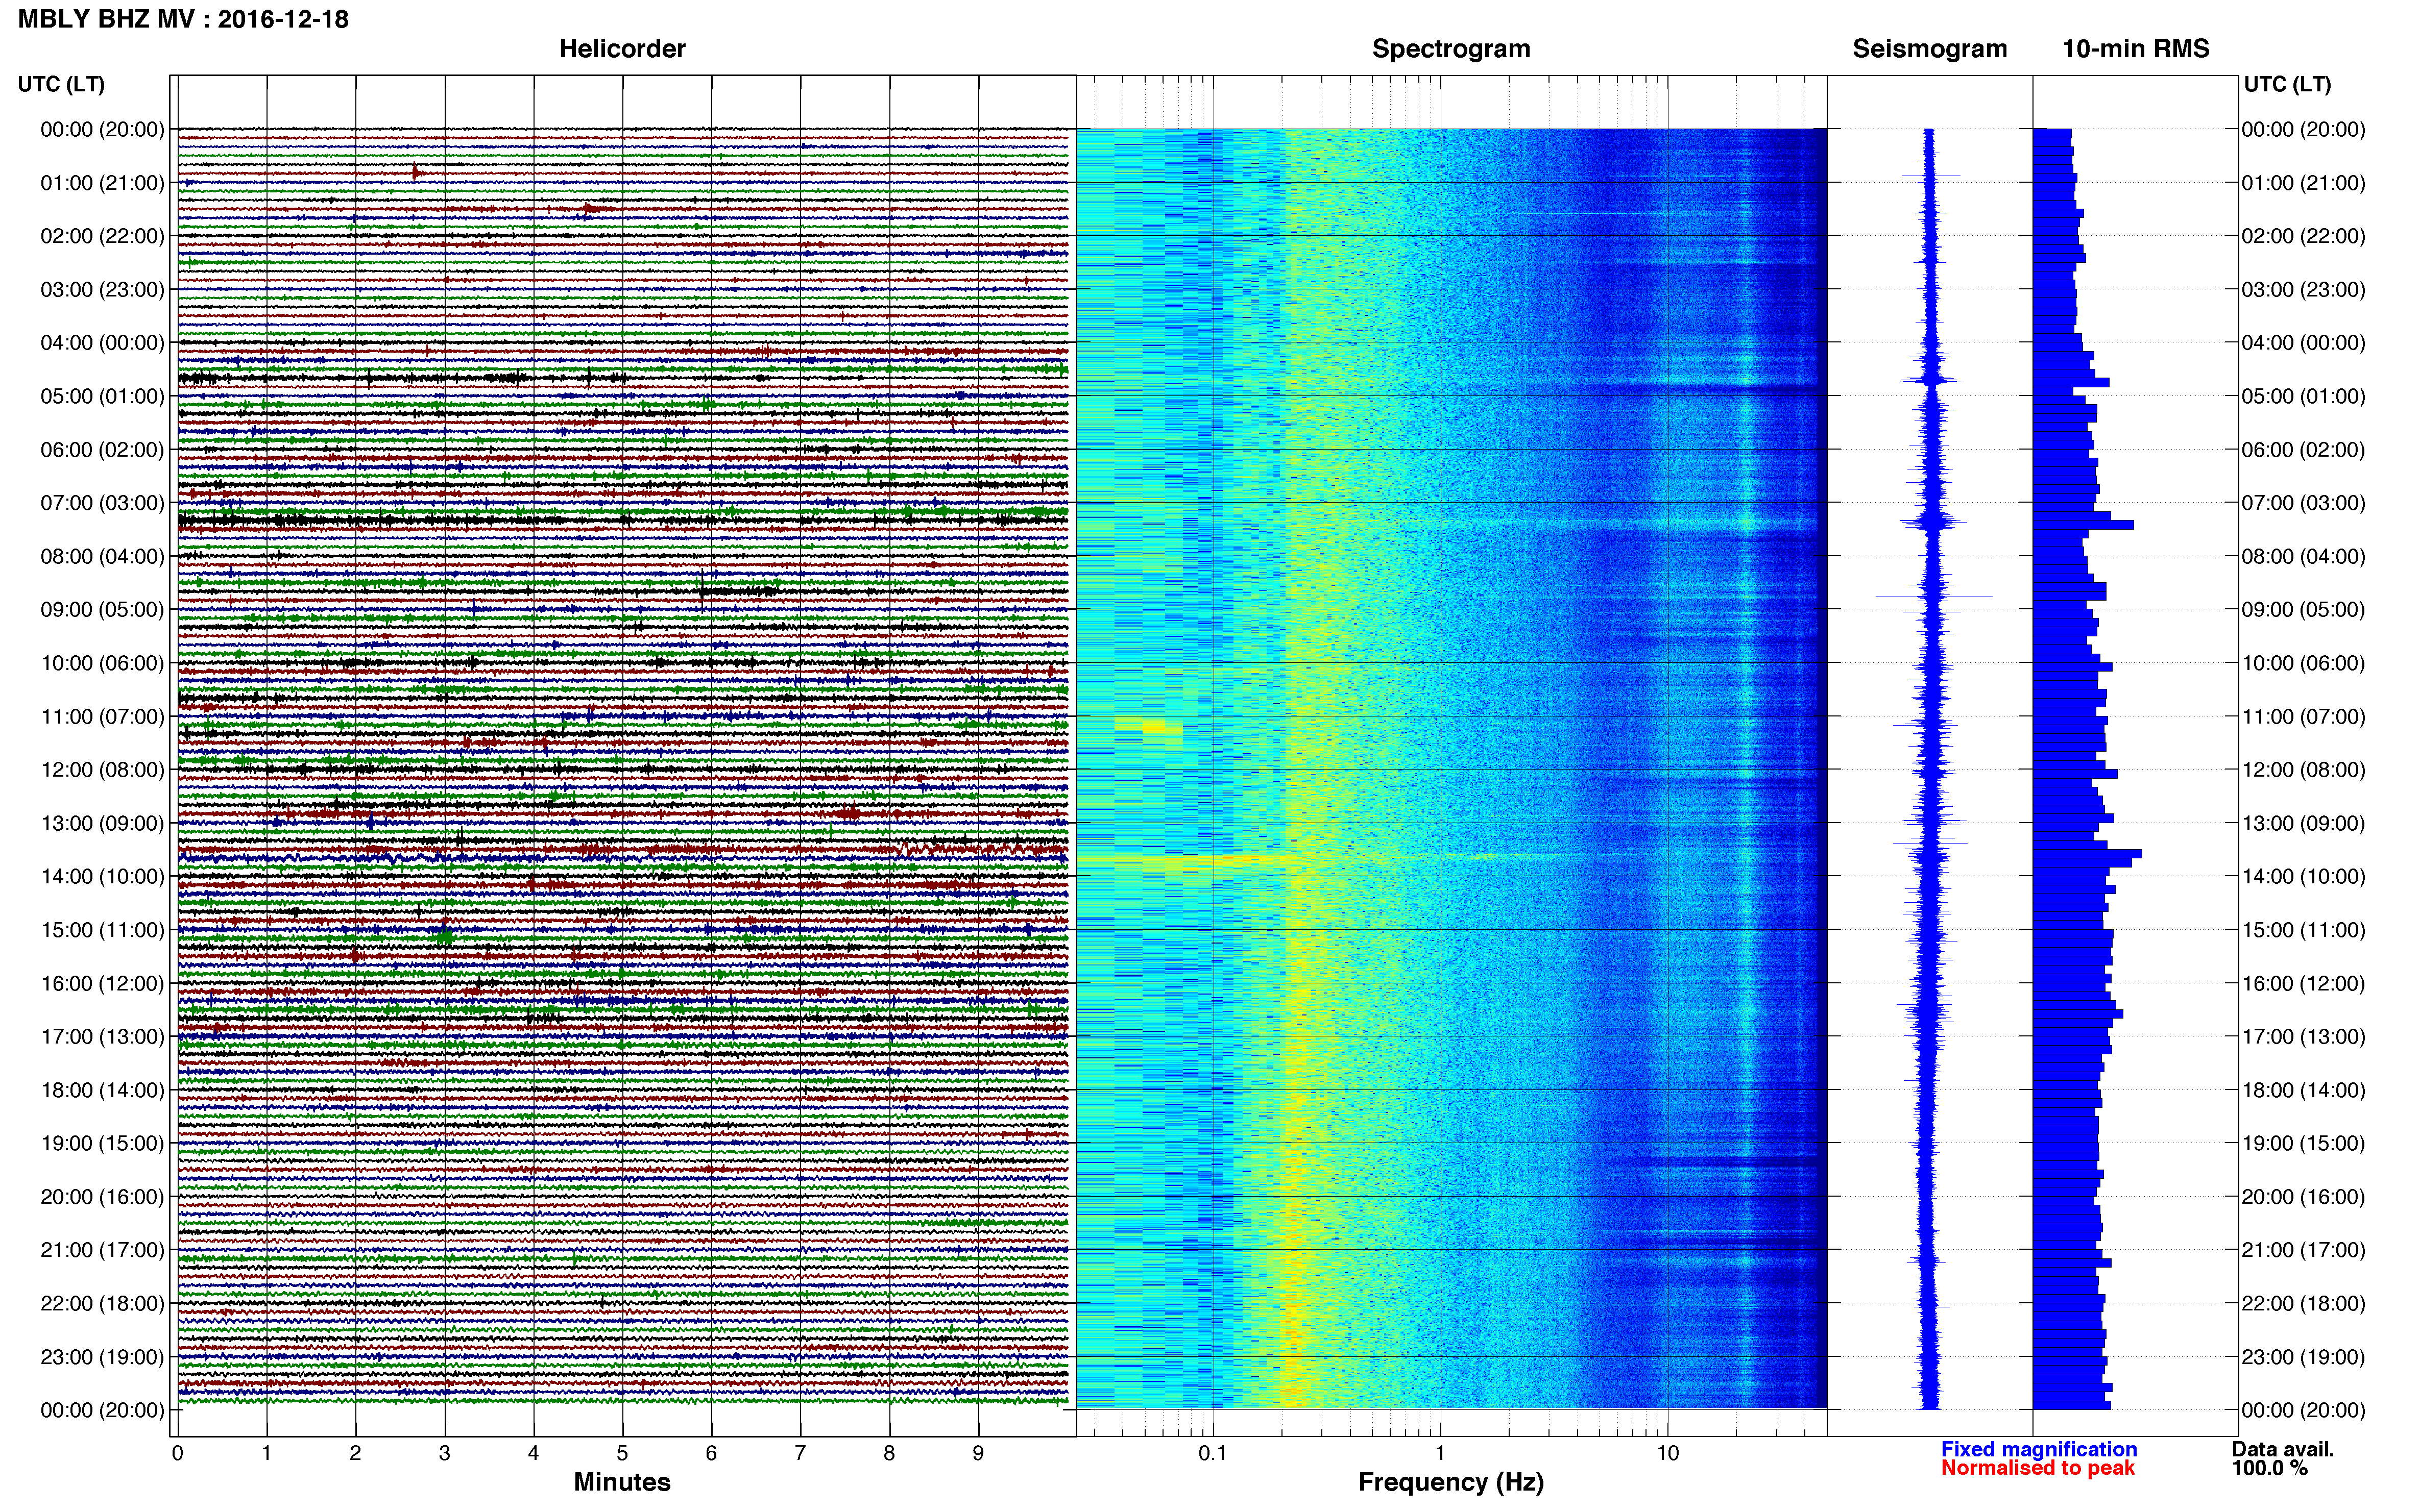
Task: Click left time label '04:00 (00:00)'
Action: pyautogui.click(x=102, y=343)
